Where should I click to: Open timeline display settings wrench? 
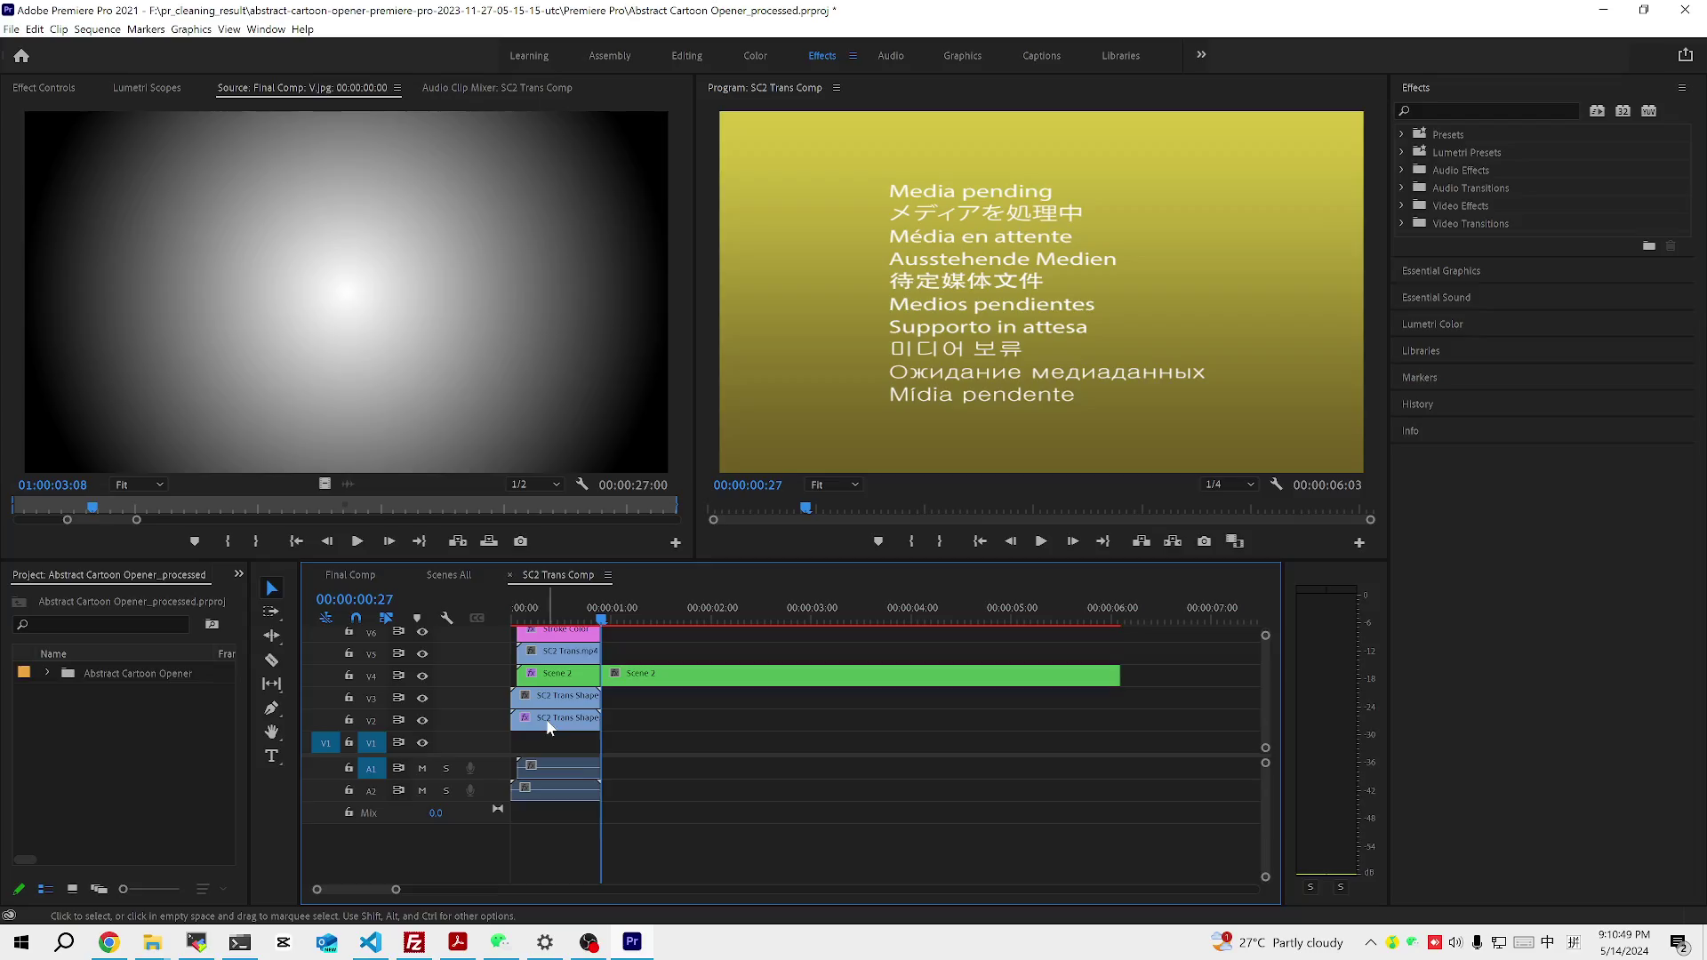pyautogui.click(x=447, y=618)
